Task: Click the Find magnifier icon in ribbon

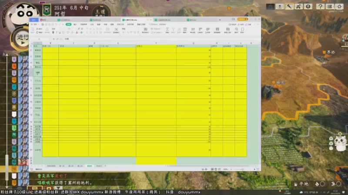Action: [x=237, y=29]
